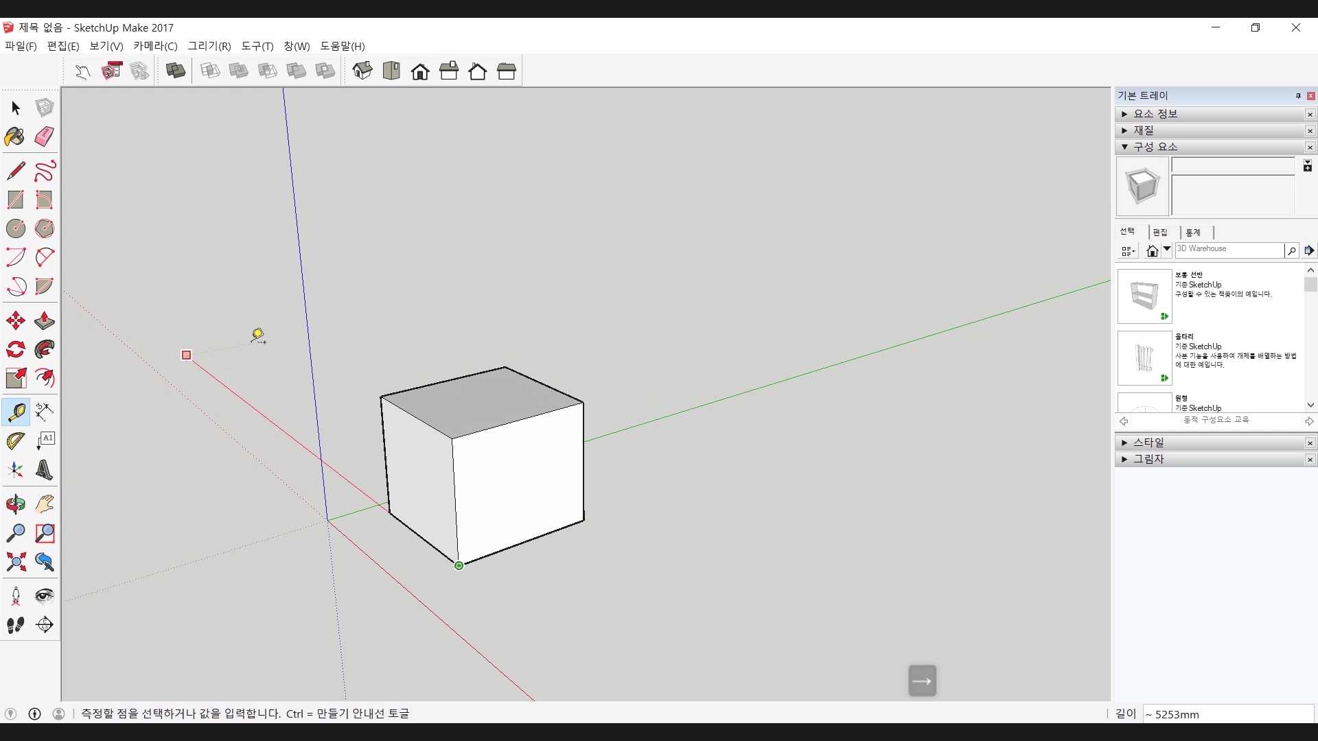Switch to Iso view house icon

click(362, 71)
